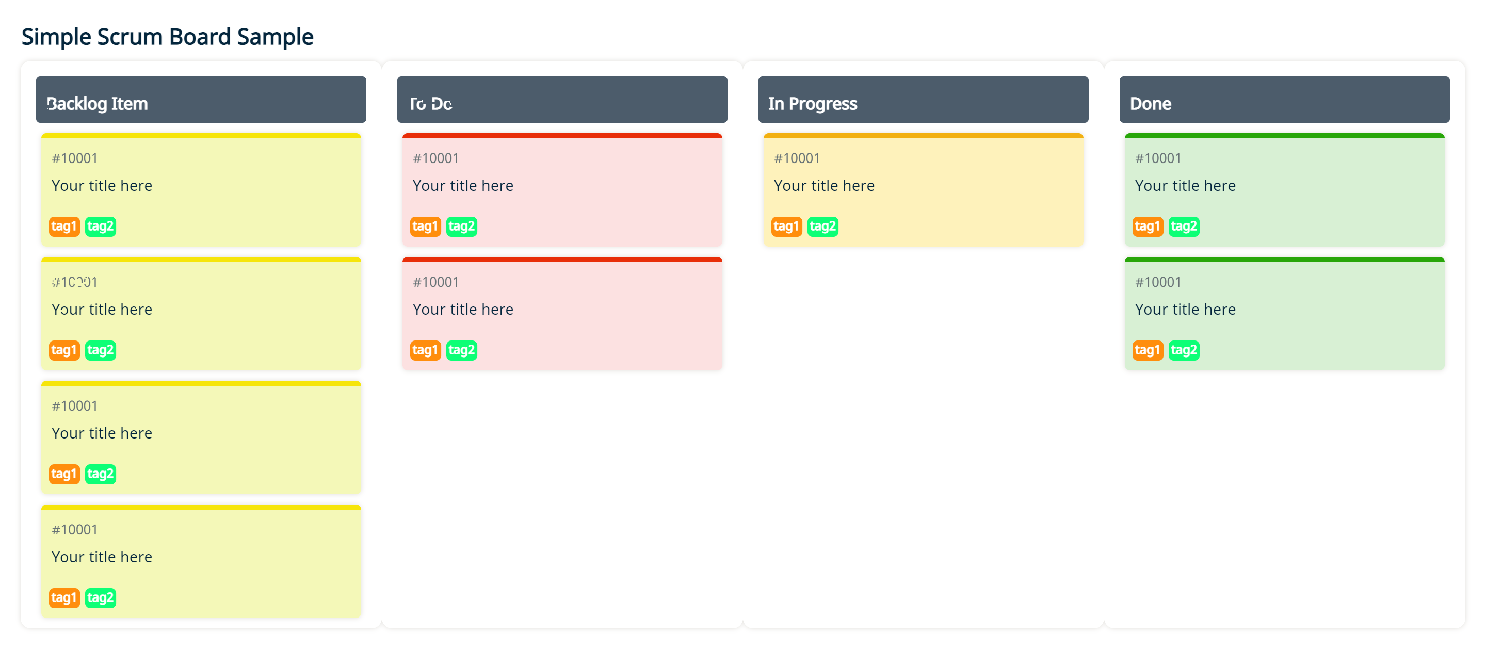Click the tag1 badge on the first Done card
The image size is (1486, 649).
(1148, 226)
